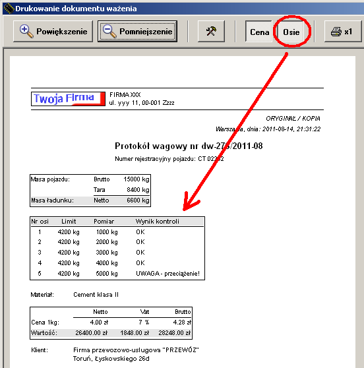Click the Pomiar column header
Image resolution: width=364 pixels, height=368 pixels.
pos(104,222)
